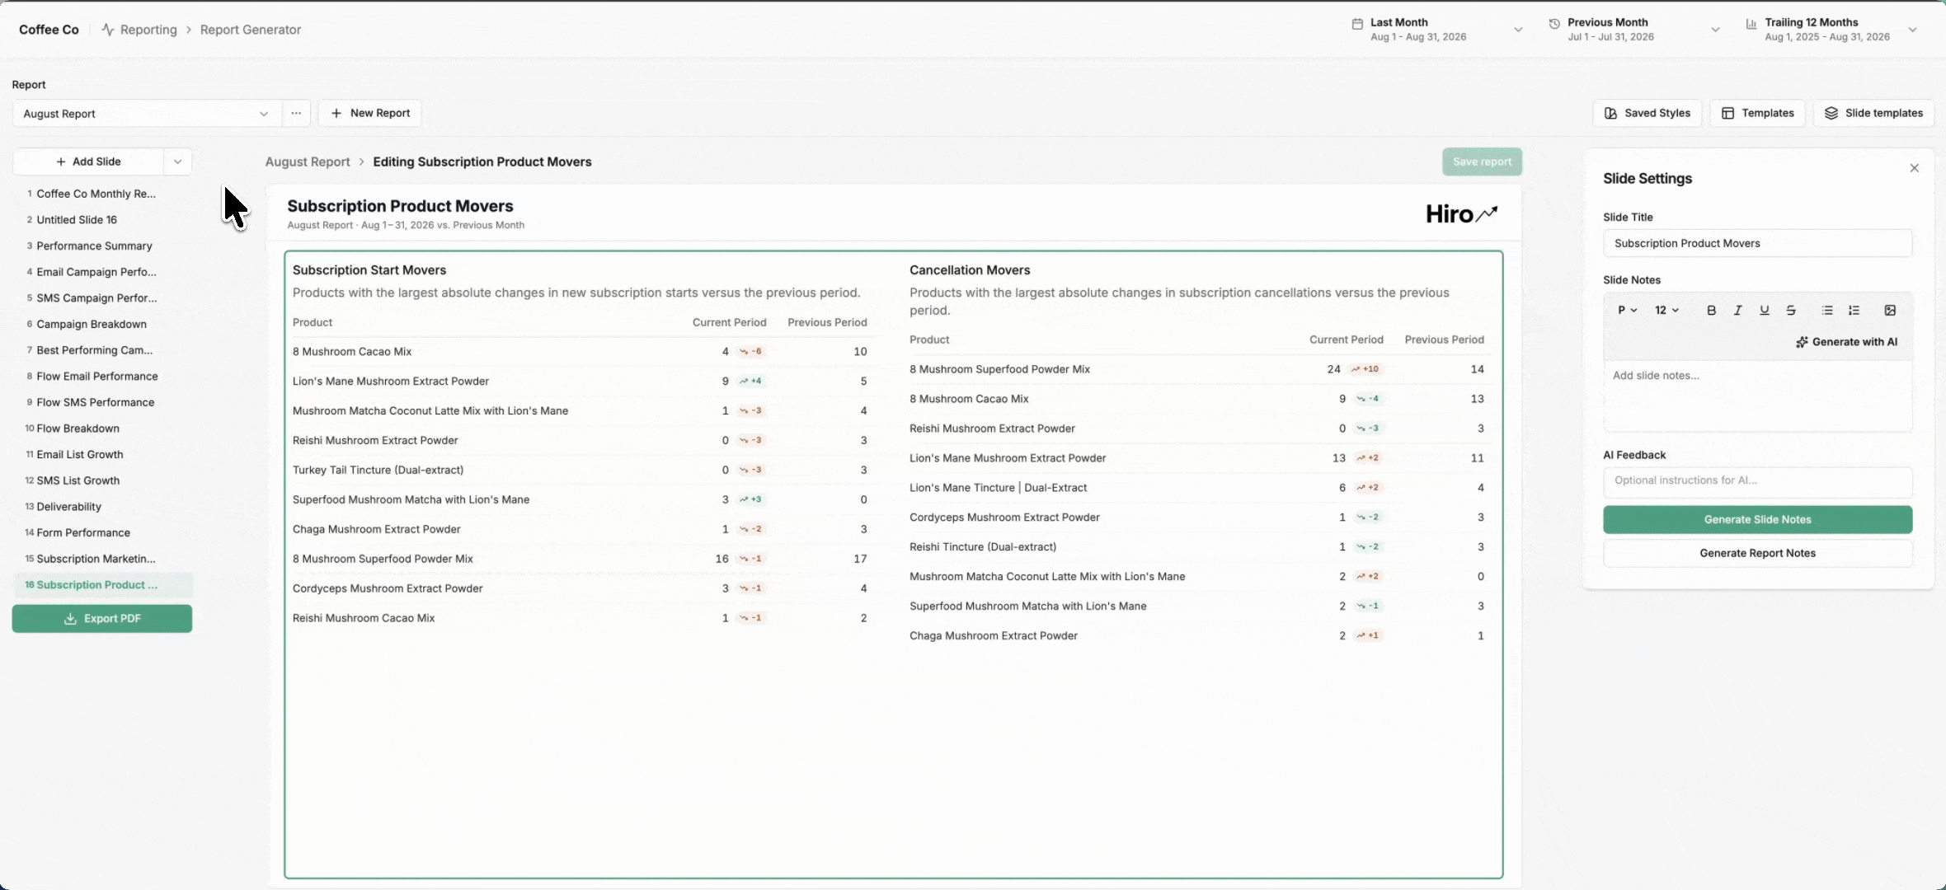Insert a numbered list in notes
Image resolution: width=1946 pixels, height=890 pixels.
(x=1854, y=311)
